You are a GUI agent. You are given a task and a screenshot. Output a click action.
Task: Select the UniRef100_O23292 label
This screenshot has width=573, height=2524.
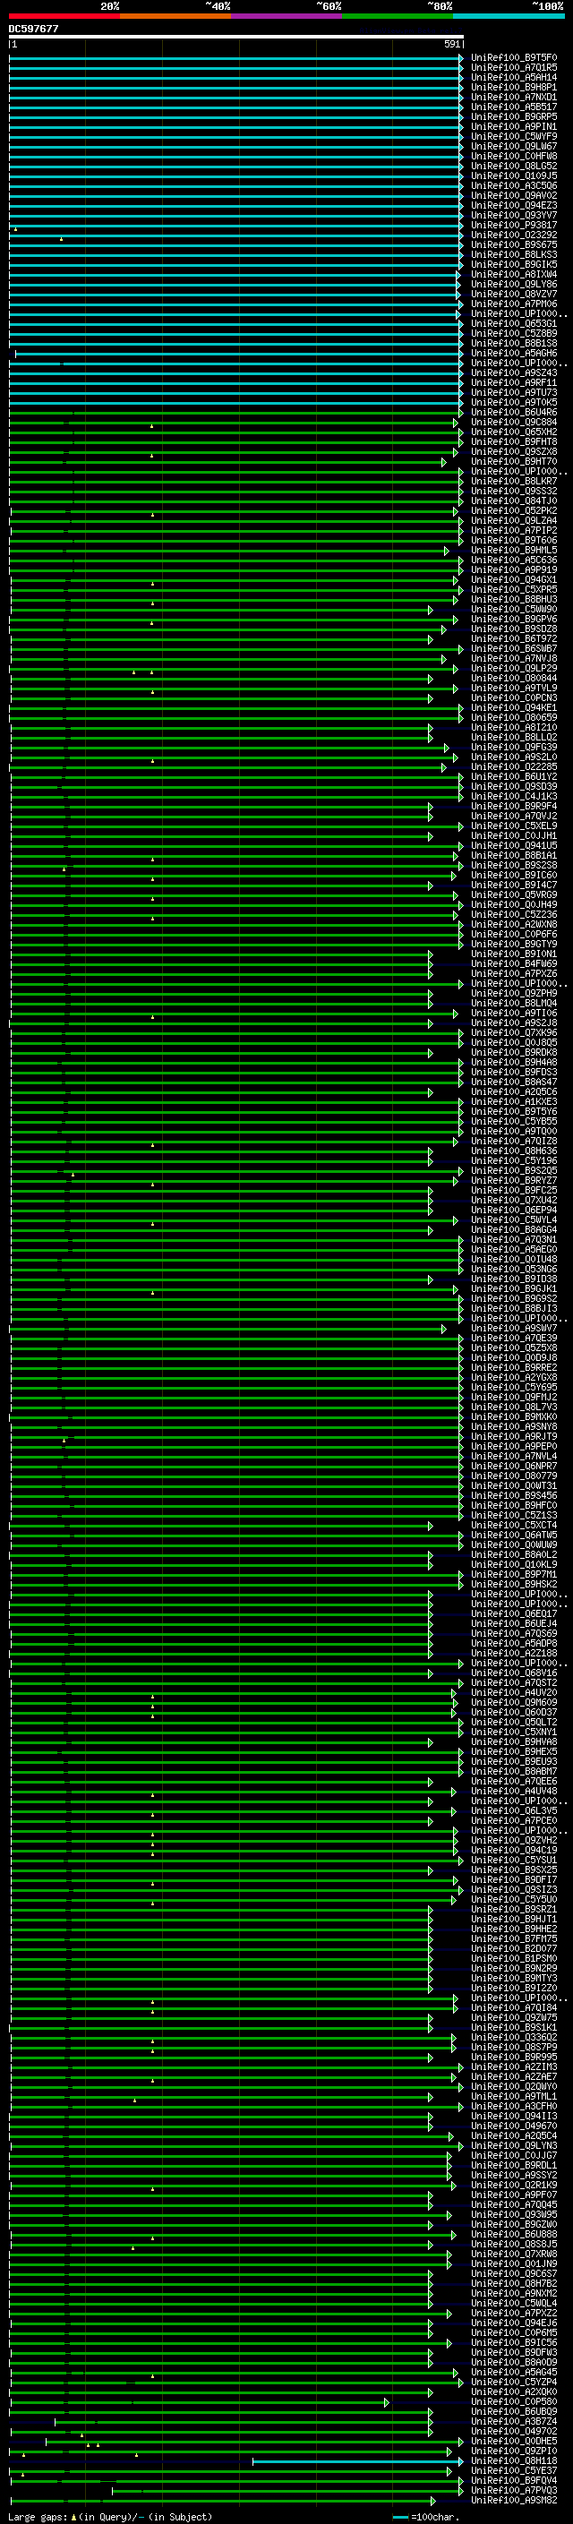click(x=514, y=235)
